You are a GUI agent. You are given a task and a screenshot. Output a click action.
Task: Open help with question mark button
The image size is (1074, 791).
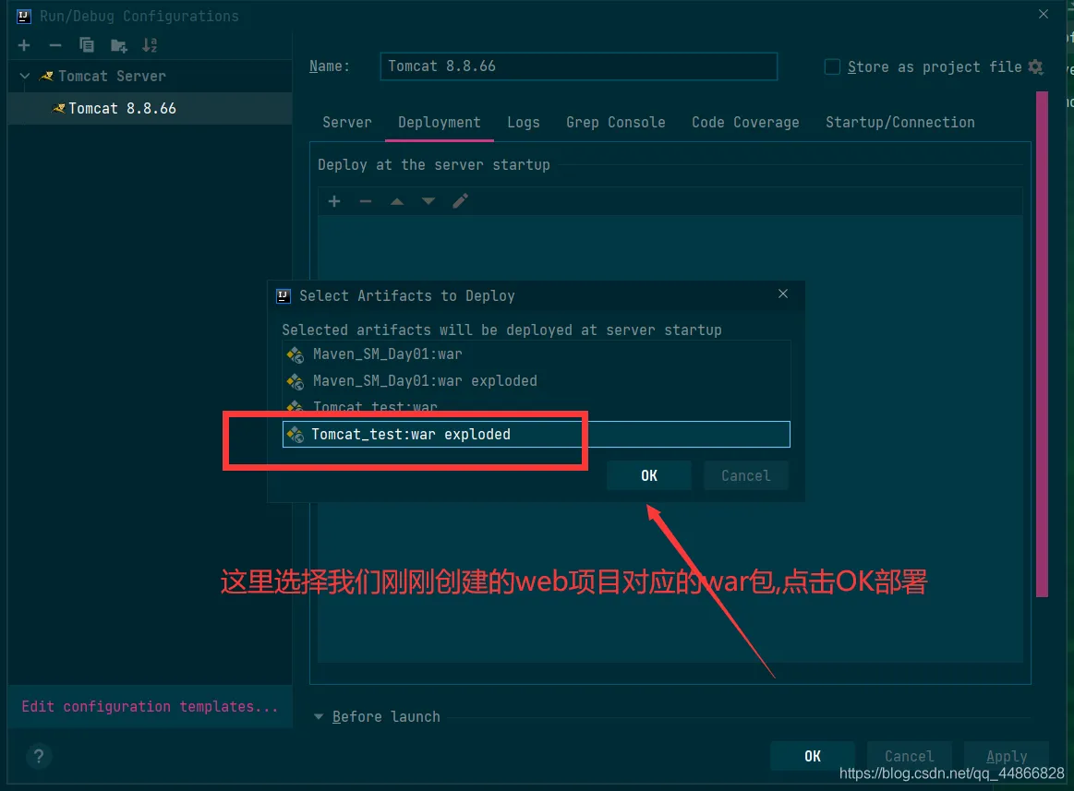point(39,756)
